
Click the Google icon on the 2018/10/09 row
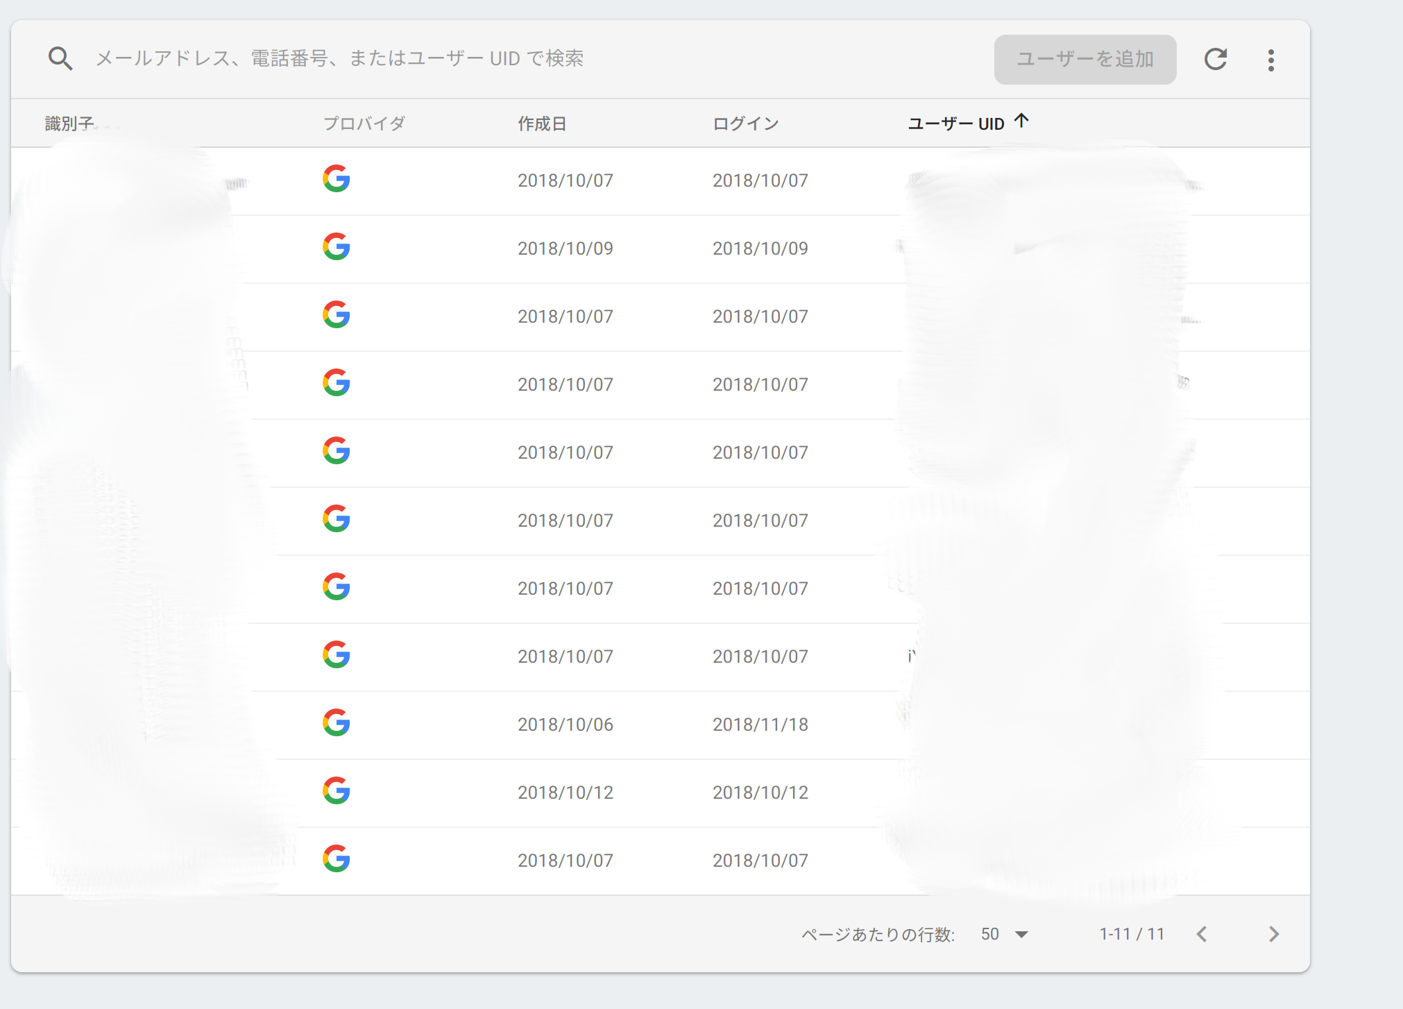click(336, 248)
